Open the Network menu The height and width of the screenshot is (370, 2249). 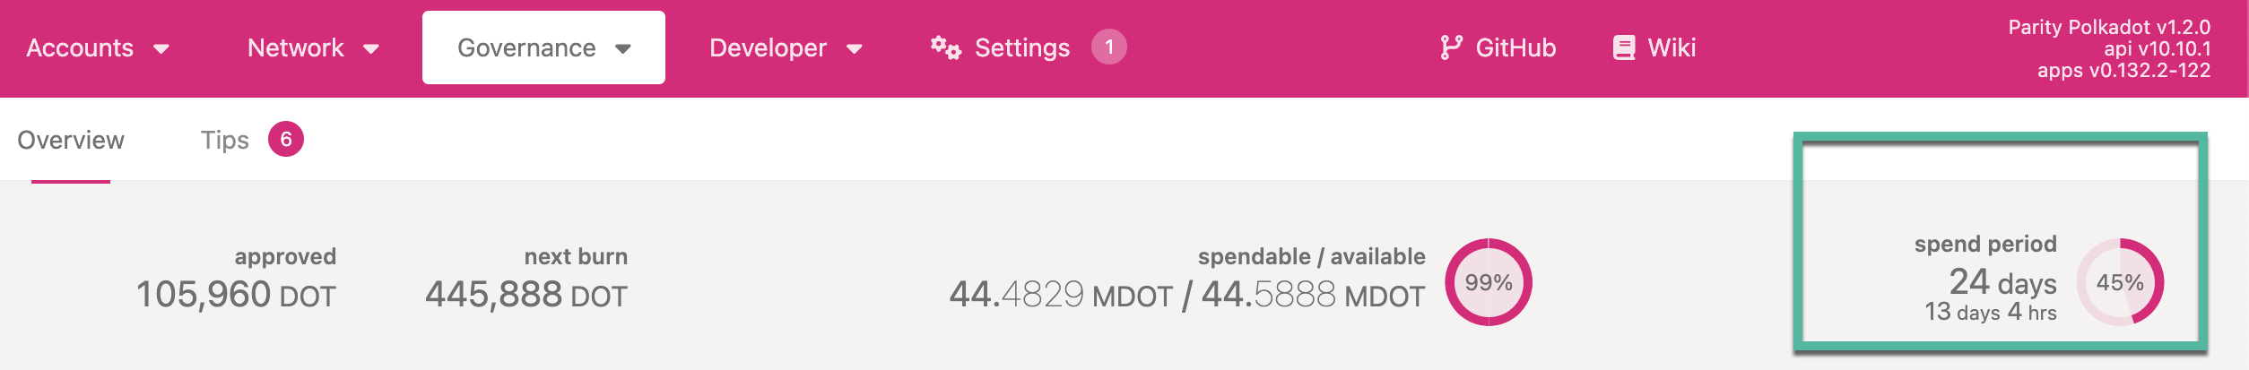295,48
